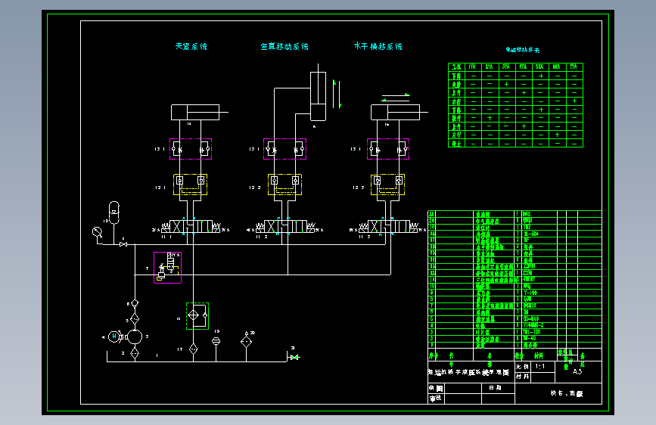656x425 pixels.
Task: Select the vertical movement cylinder
Action: click(x=318, y=92)
